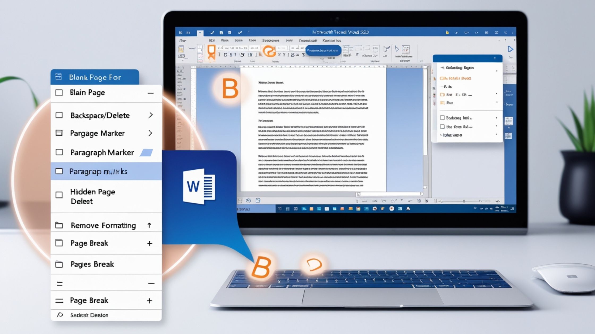Image resolution: width=595 pixels, height=334 pixels.
Task: Enable the first checkbox in the right panel
Action: [442, 118]
